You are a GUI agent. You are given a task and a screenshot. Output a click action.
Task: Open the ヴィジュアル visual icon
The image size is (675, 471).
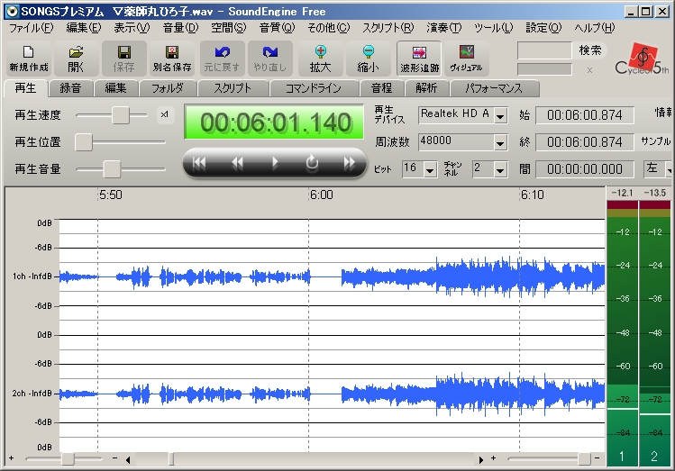pyautogui.click(x=466, y=58)
